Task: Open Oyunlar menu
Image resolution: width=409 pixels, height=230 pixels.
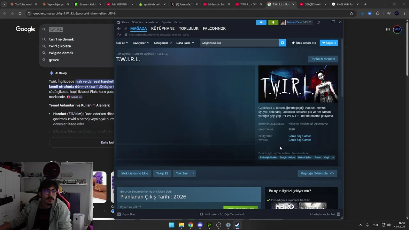Action: [166, 22]
